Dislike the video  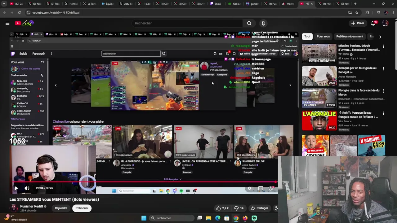[x=239, y=208]
